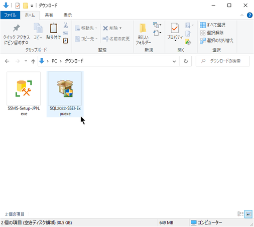254x227 pixels.
Task: Switch to large icons view in status bar
Action: coord(248,214)
